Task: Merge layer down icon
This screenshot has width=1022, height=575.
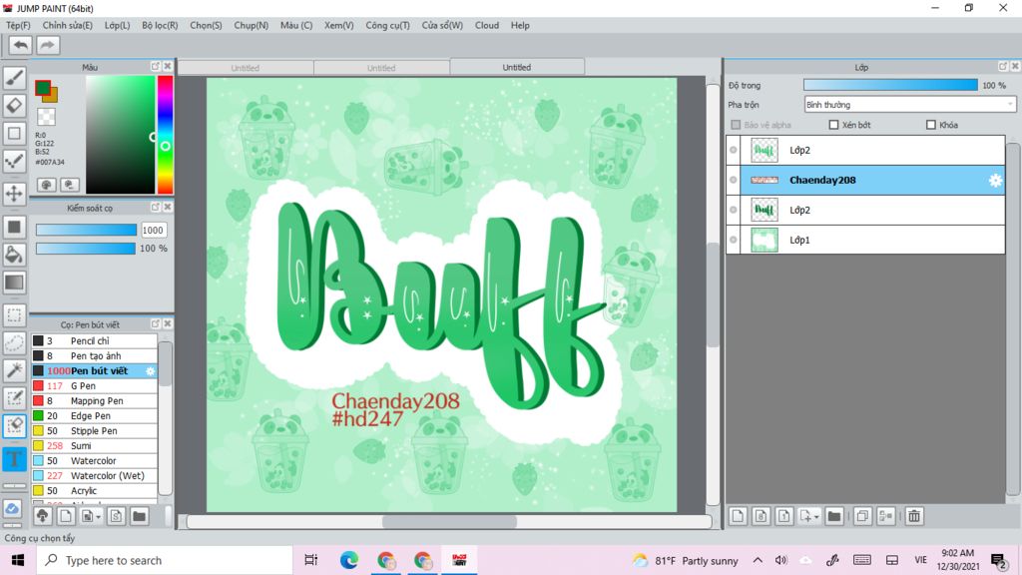Action: pos(886,516)
